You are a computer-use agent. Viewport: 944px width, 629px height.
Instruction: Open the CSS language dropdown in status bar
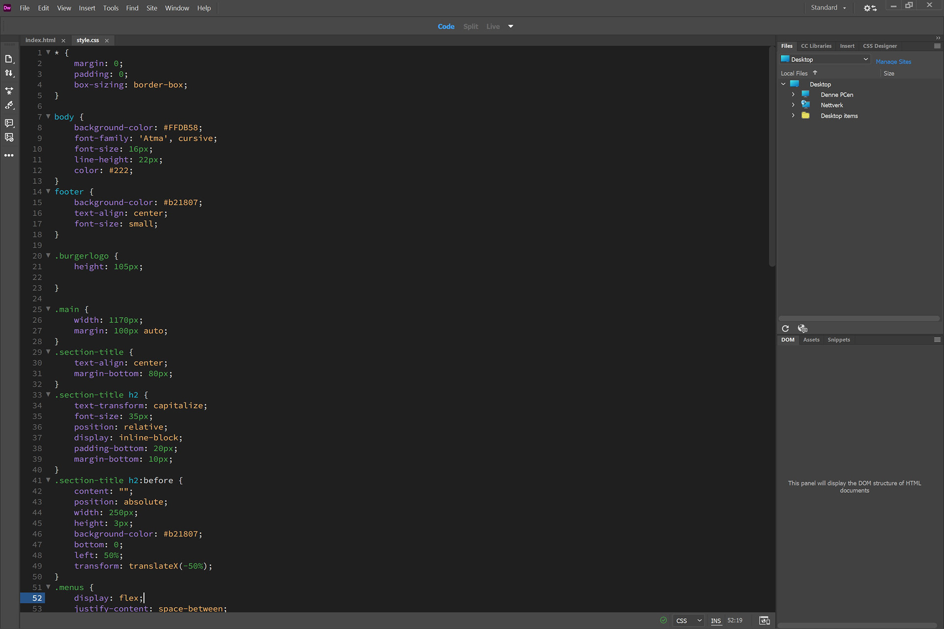point(688,621)
